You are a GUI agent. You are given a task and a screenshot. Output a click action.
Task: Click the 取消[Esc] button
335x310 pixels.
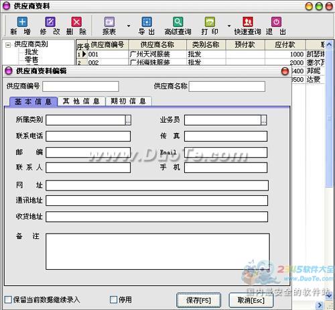tap(251, 301)
